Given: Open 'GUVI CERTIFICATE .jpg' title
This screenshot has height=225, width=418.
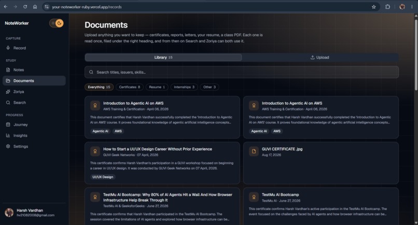Looking at the screenshot, I should click(282, 149).
